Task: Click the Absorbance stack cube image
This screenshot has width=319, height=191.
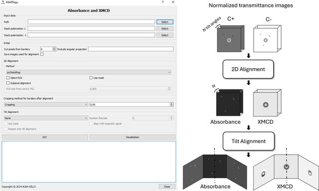Action: click(x=230, y=102)
